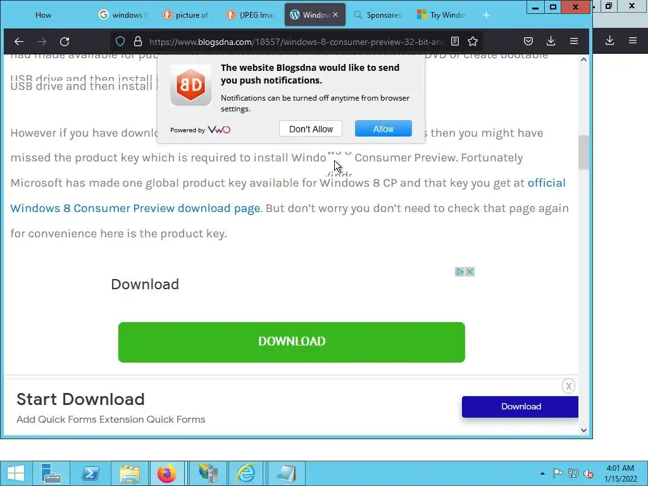Go back to the previous page

click(19, 41)
